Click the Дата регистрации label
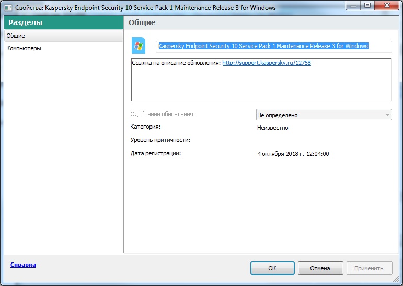This screenshot has height=286, width=403. (155, 154)
